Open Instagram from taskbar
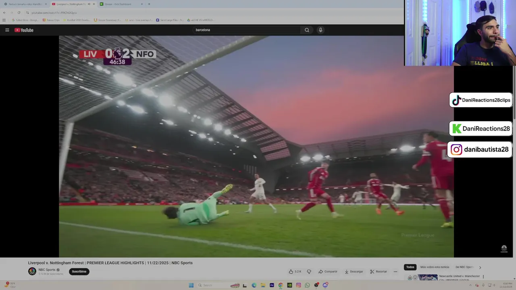Viewport: 516px width, 290px height. 298,285
